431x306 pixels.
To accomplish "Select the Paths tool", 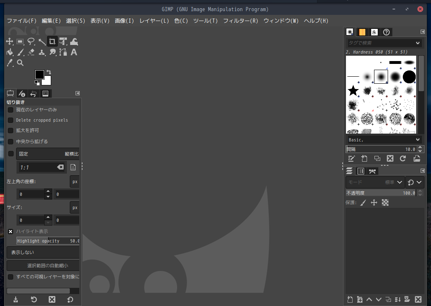I will [63, 52].
